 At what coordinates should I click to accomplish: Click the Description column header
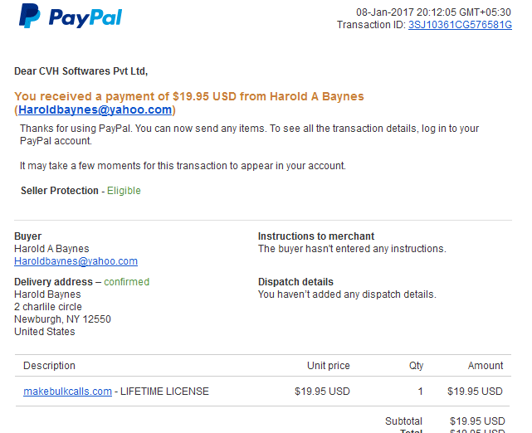click(49, 366)
